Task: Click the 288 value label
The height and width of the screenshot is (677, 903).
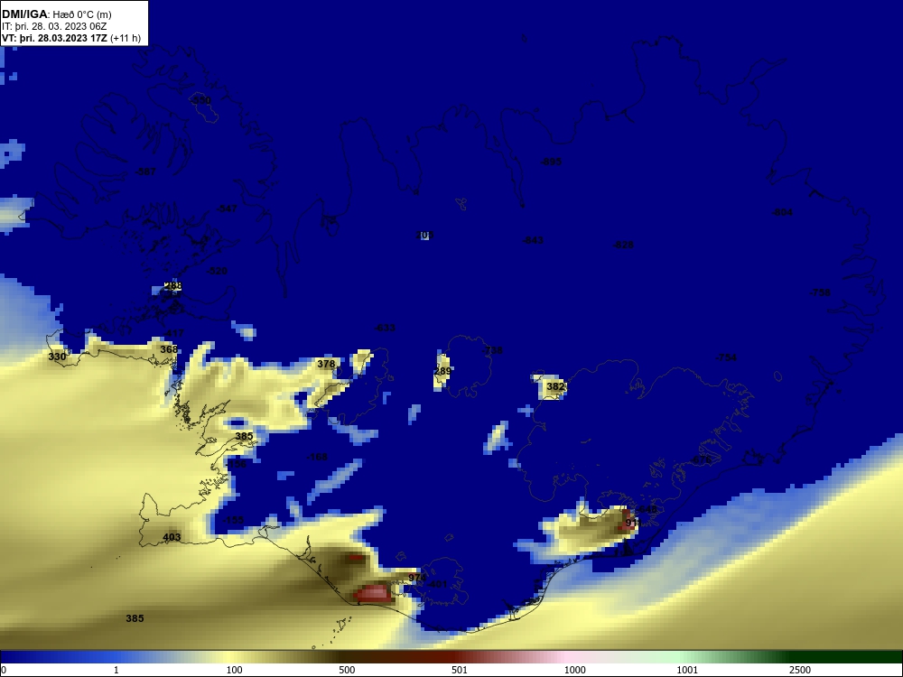Action: pos(172,285)
